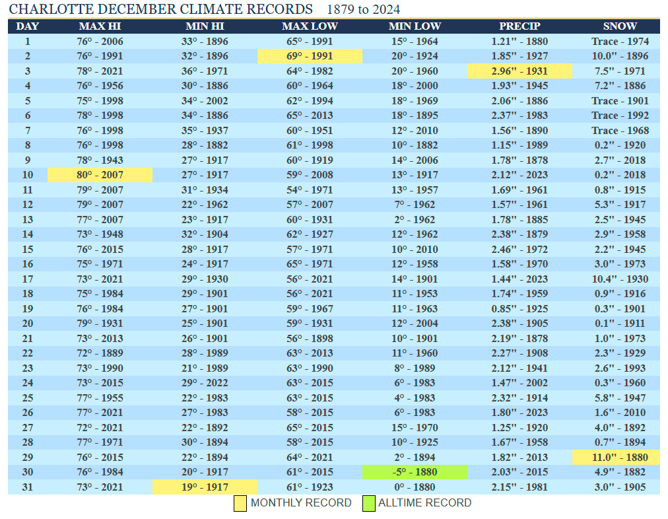
Task: Select the 10.4" - 1930 snow record cell
Action: click(x=620, y=279)
